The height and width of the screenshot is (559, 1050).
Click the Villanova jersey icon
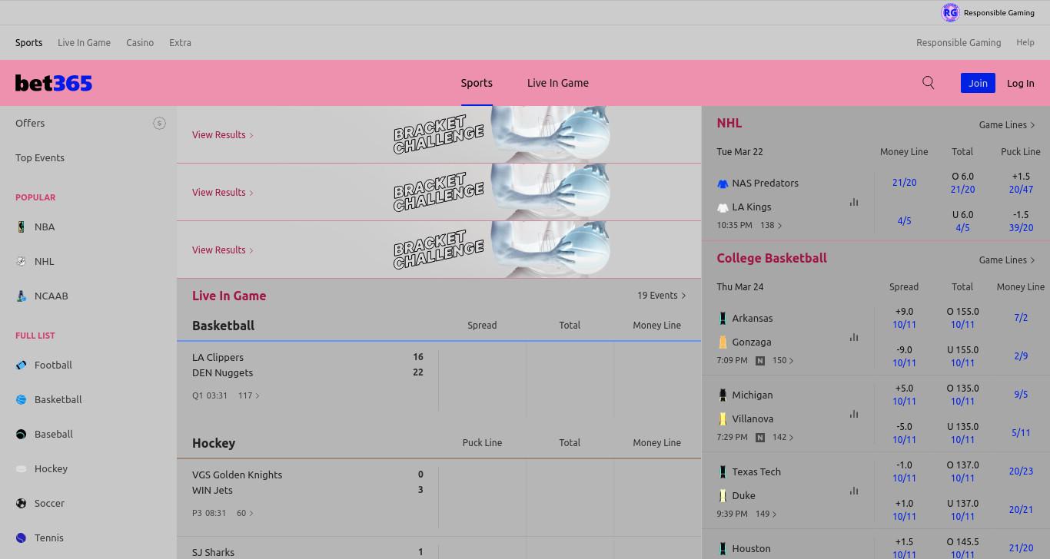point(723,418)
